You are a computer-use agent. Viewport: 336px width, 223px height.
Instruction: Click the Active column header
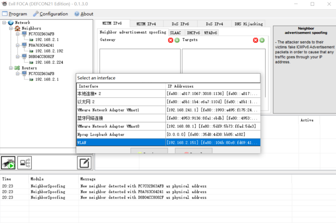pos(309,120)
